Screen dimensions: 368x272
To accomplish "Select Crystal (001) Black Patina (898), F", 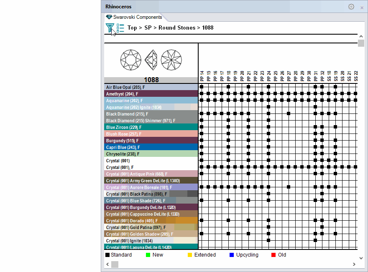I will pos(151,194).
